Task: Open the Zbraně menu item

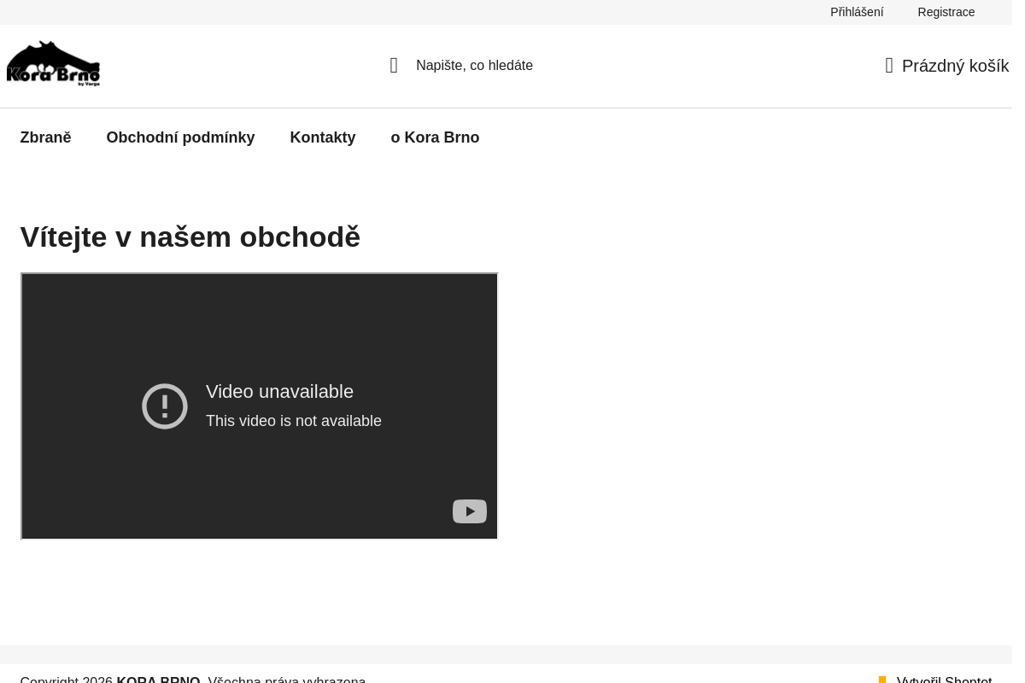Action: [x=45, y=137]
